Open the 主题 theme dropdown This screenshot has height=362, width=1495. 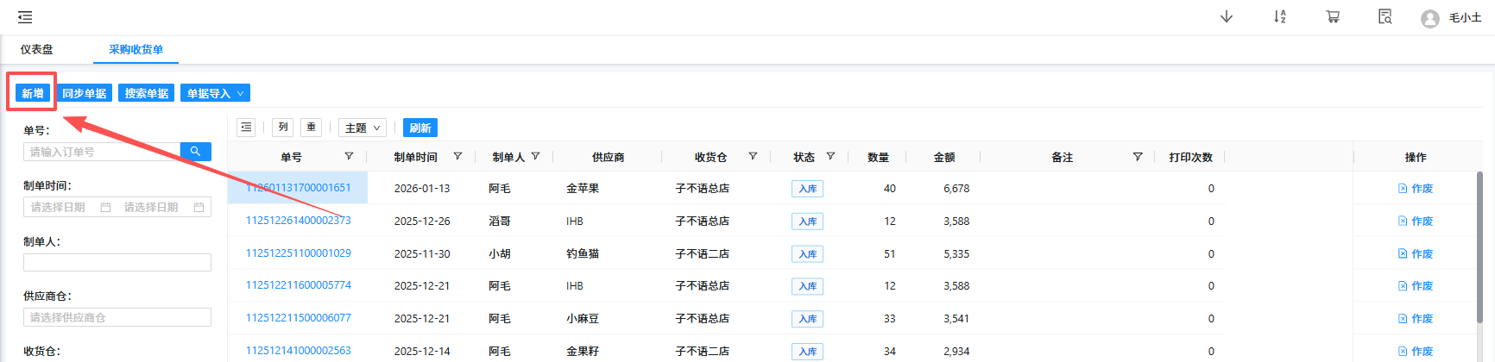362,128
